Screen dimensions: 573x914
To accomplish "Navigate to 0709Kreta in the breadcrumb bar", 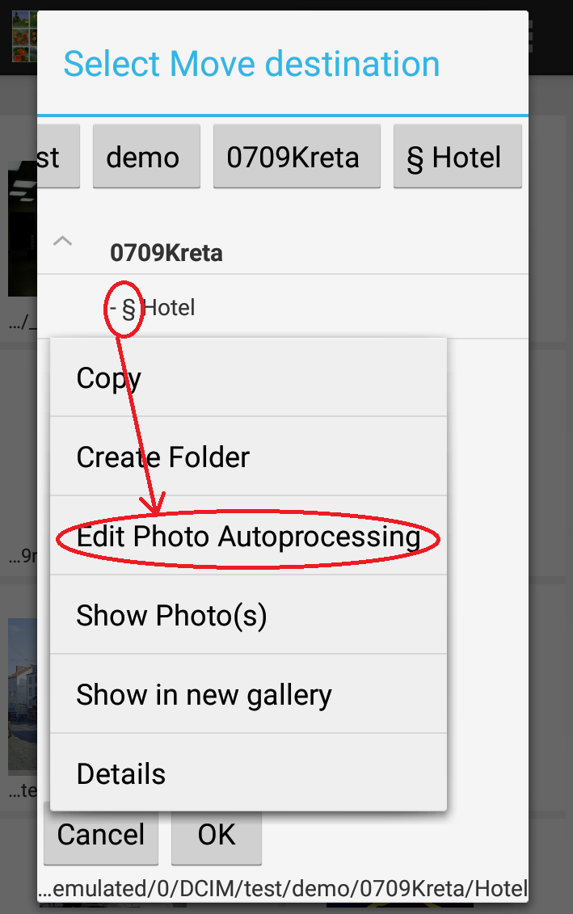I will pos(293,157).
